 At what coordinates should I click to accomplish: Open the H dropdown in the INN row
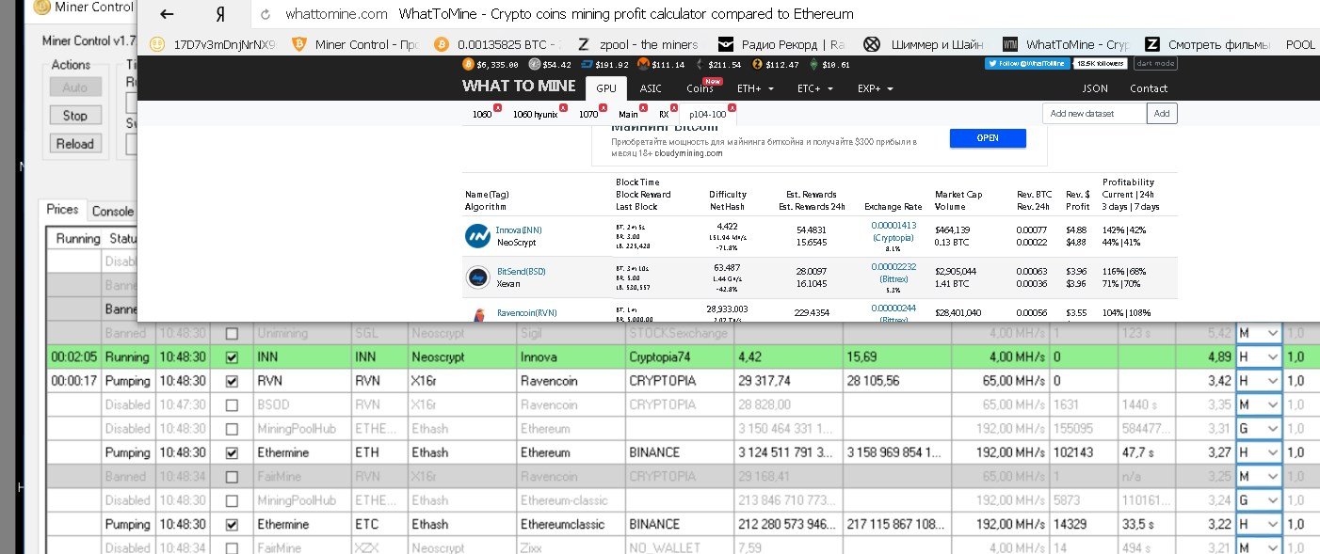point(1259,357)
